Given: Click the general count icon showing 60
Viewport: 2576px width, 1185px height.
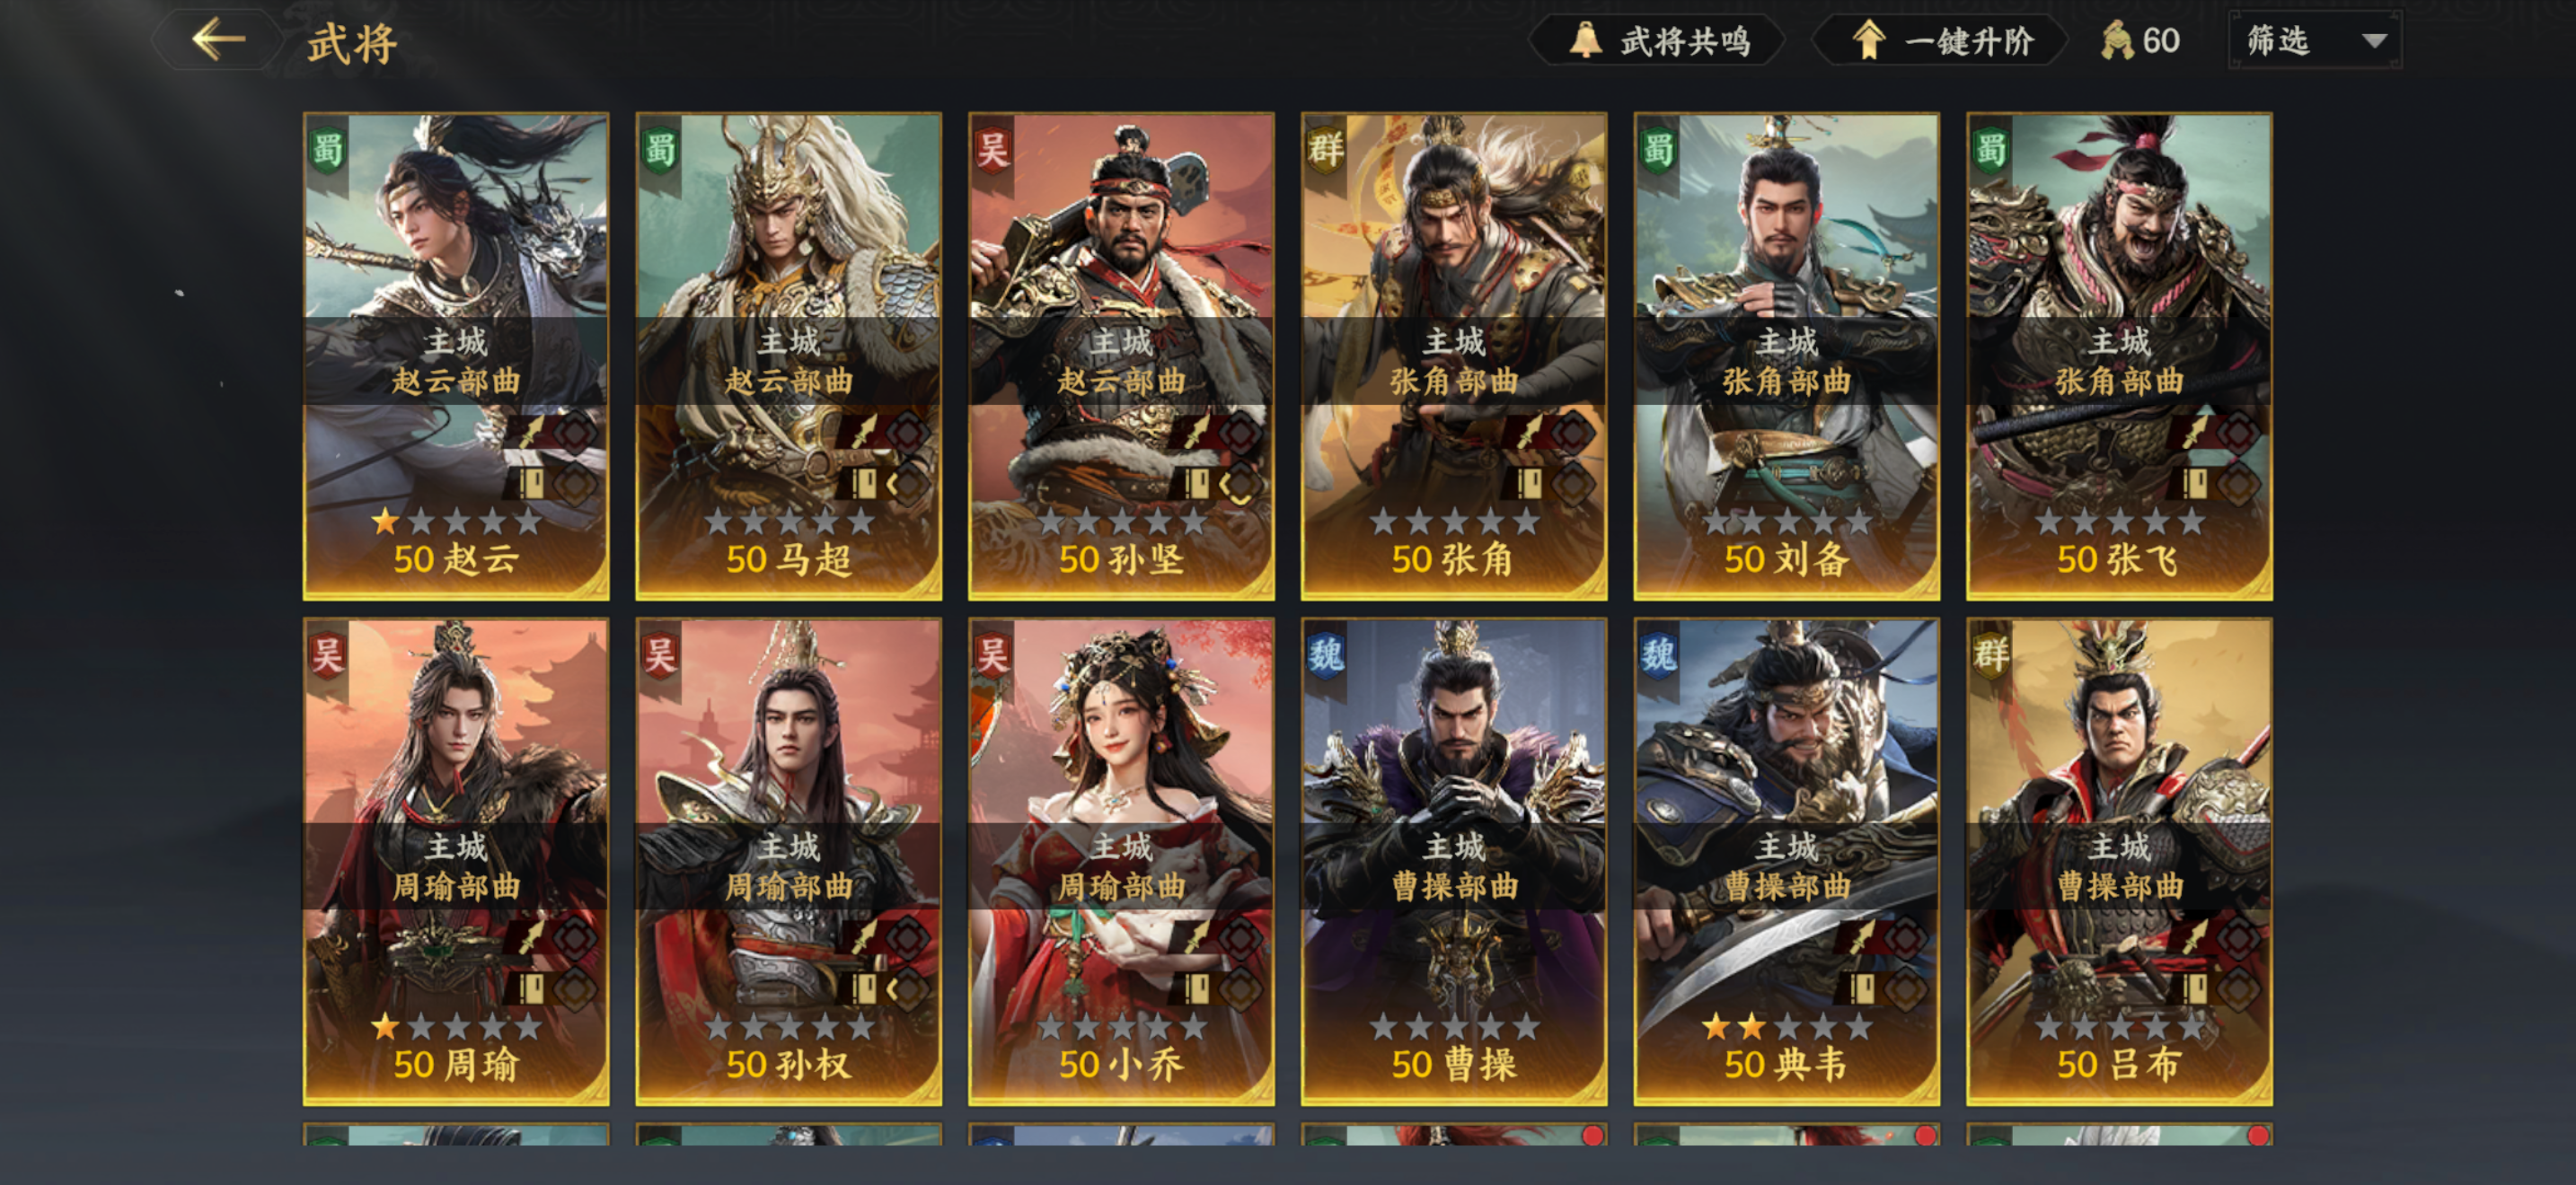Looking at the screenshot, I should [x=2116, y=41].
